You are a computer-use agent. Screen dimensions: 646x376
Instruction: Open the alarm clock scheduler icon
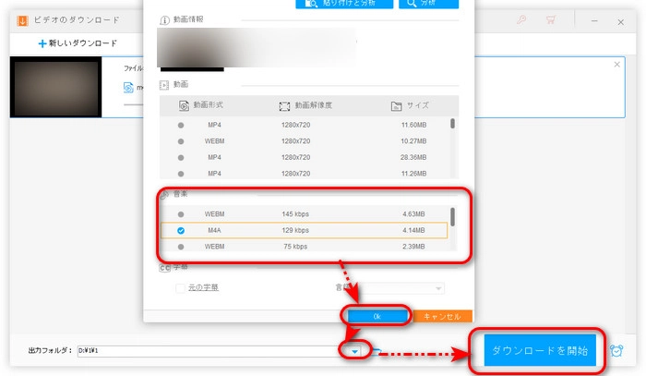616,350
